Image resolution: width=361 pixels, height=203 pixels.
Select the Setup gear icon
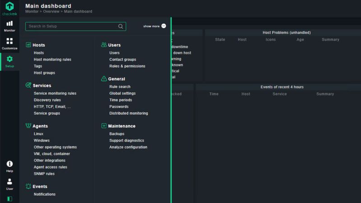point(9,59)
